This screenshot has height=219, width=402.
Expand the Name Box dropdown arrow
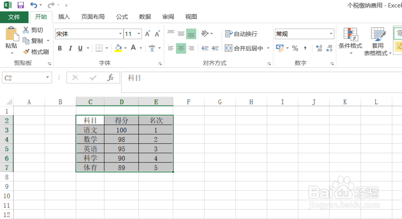click(x=47, y=77)
